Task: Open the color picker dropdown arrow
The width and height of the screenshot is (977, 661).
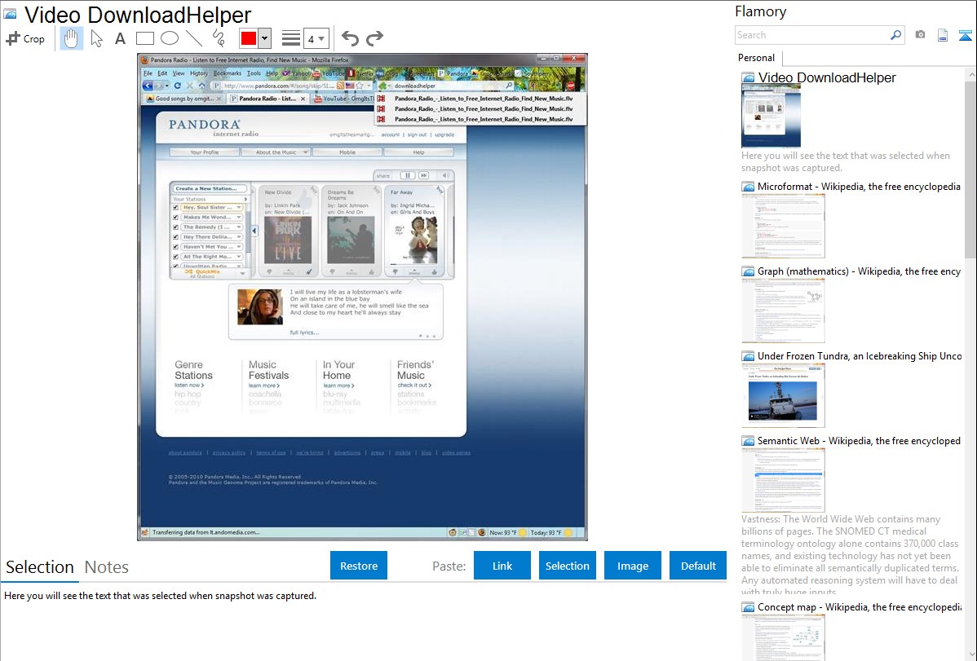Action: (265, 38)
